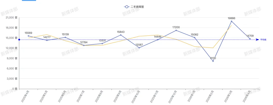Screen dimensions: 273x105
Task: Click the 平均线 label text
Action: click(263, 40)
